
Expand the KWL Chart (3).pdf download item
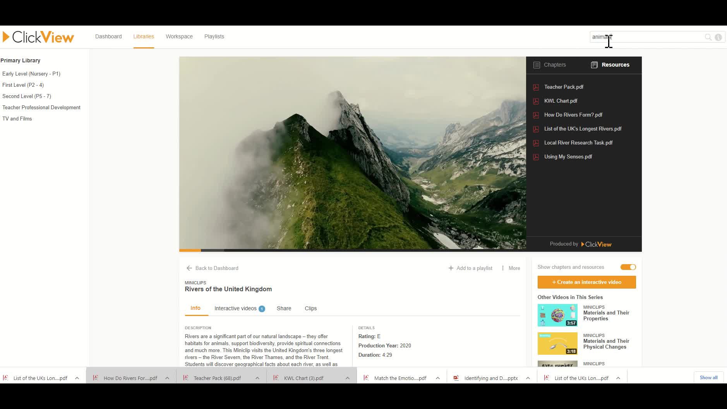point(347,378)
